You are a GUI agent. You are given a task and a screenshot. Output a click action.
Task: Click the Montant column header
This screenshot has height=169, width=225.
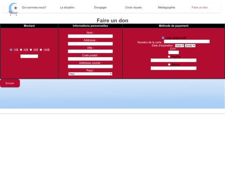tap(29, 26)
